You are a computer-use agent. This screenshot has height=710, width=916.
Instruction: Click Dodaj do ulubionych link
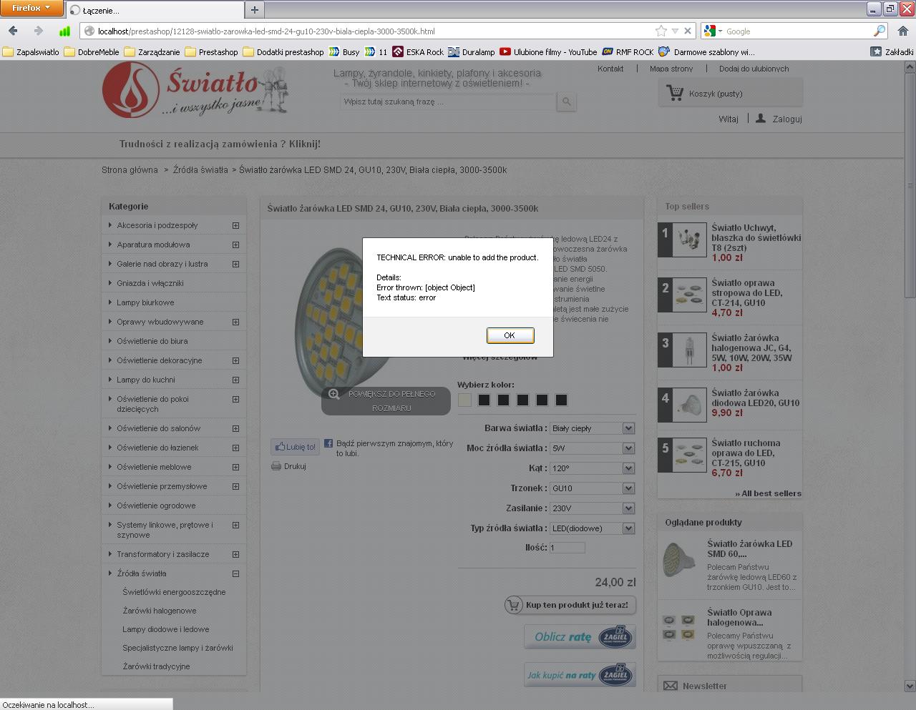point(754,69)
